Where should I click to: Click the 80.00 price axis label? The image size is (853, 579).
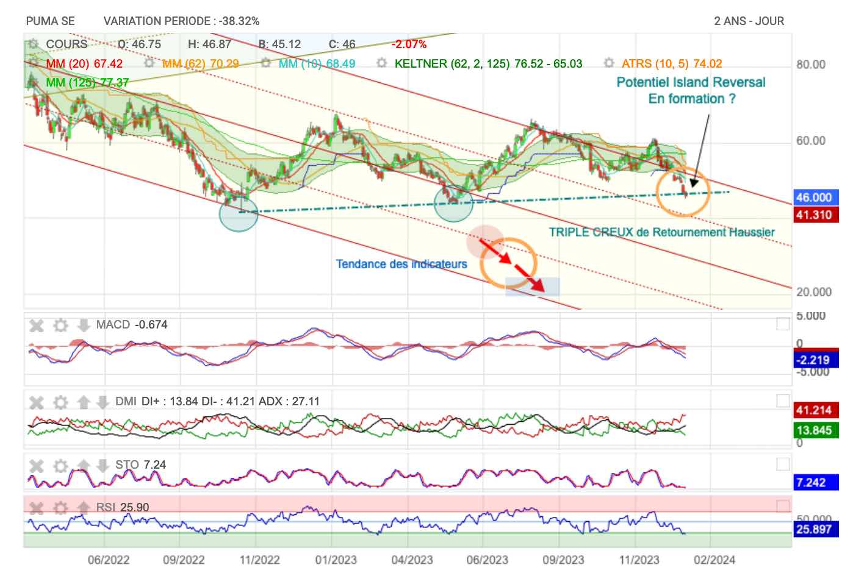811,65
